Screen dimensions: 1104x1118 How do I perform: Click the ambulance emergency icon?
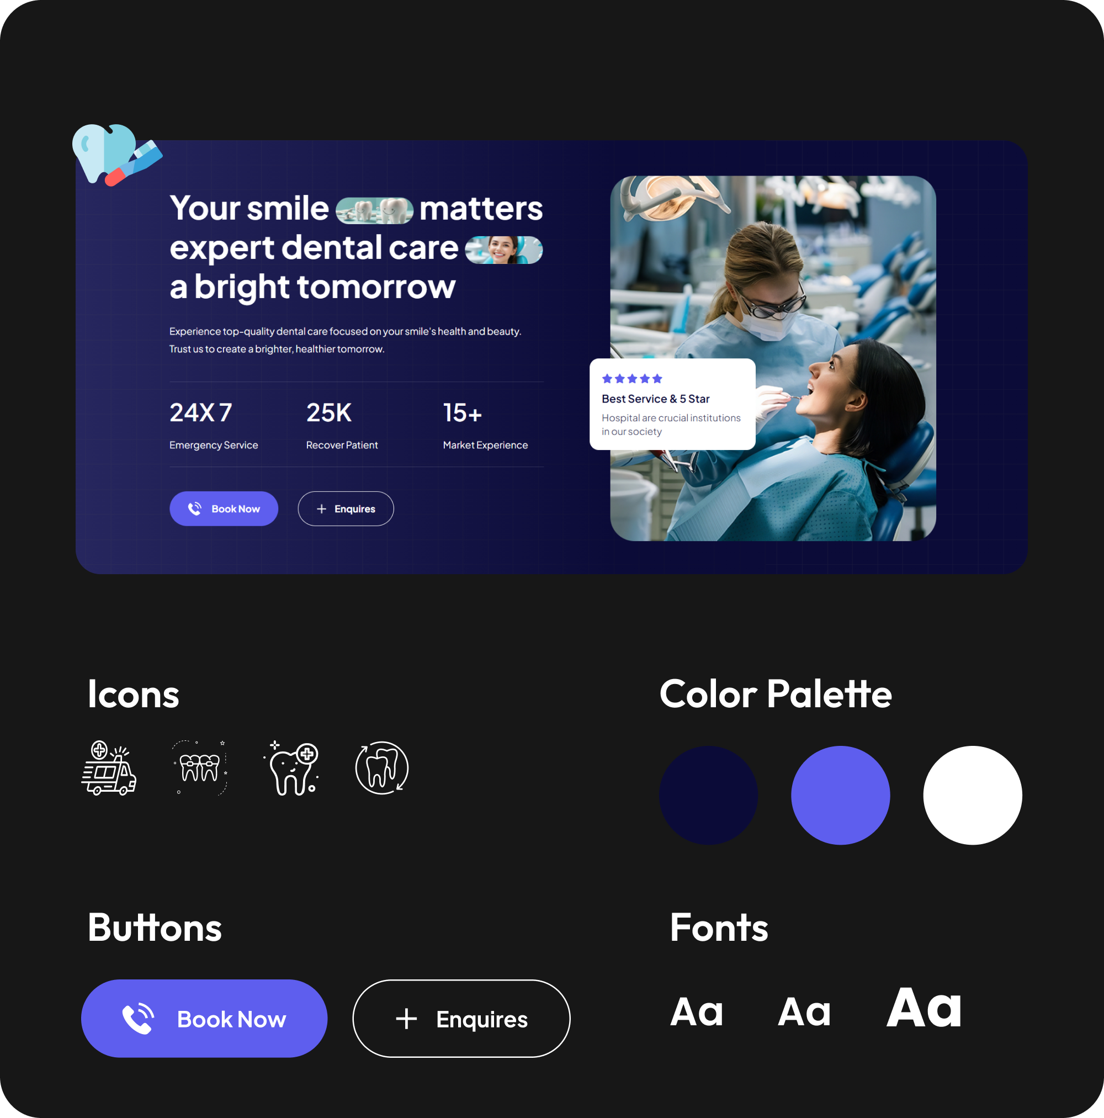(x=109, y=768)
